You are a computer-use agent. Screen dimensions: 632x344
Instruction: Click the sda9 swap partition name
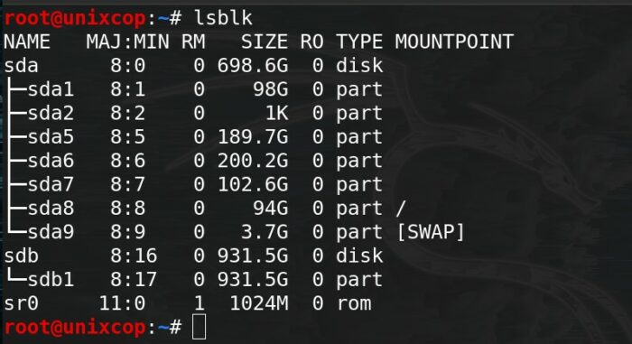51,232
